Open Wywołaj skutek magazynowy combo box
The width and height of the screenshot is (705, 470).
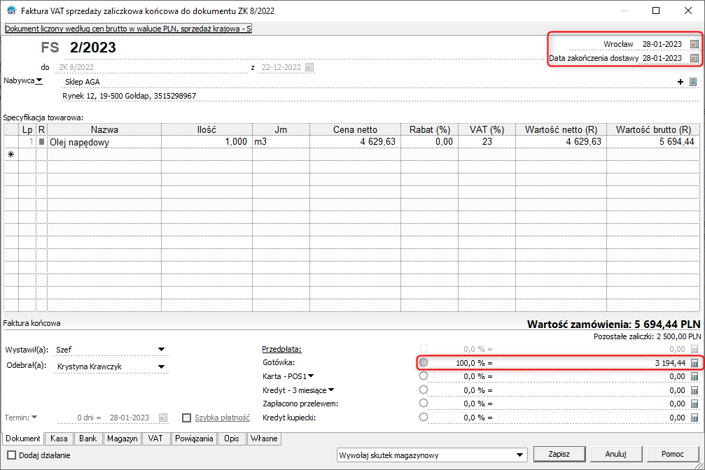(x=432, y=455)
